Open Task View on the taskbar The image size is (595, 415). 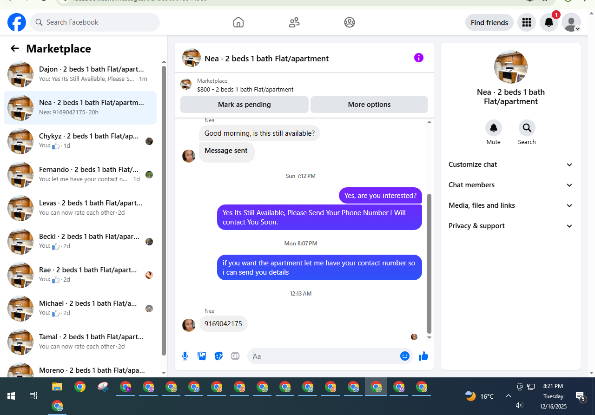point(33,396)
